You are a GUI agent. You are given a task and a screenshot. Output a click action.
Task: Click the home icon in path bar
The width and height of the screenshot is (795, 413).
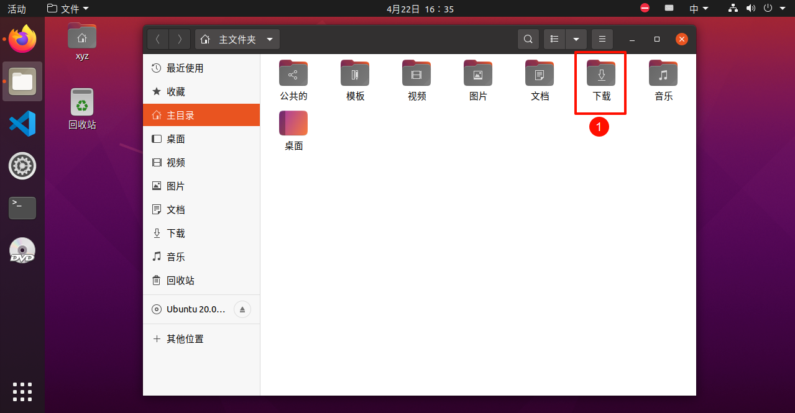[205, 39]
